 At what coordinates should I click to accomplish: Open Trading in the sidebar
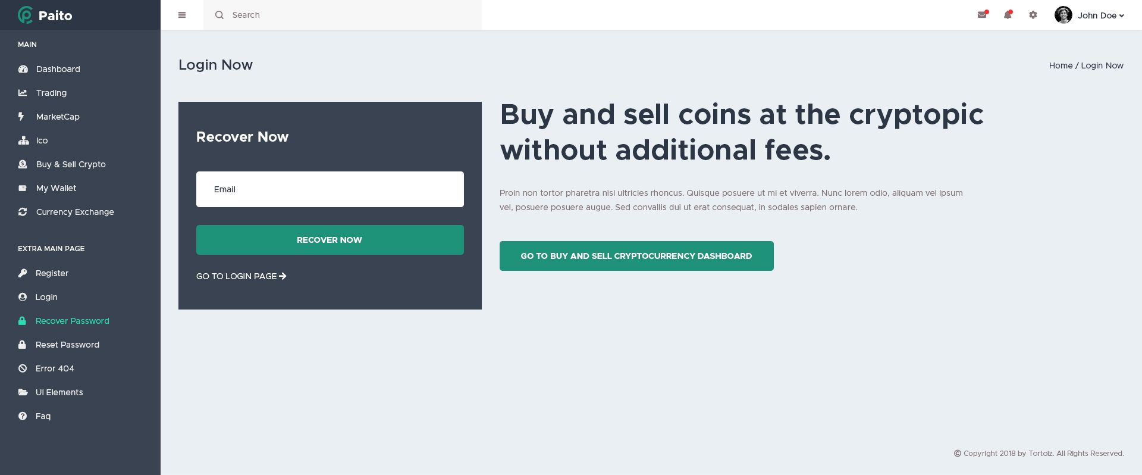click(51, 93)
